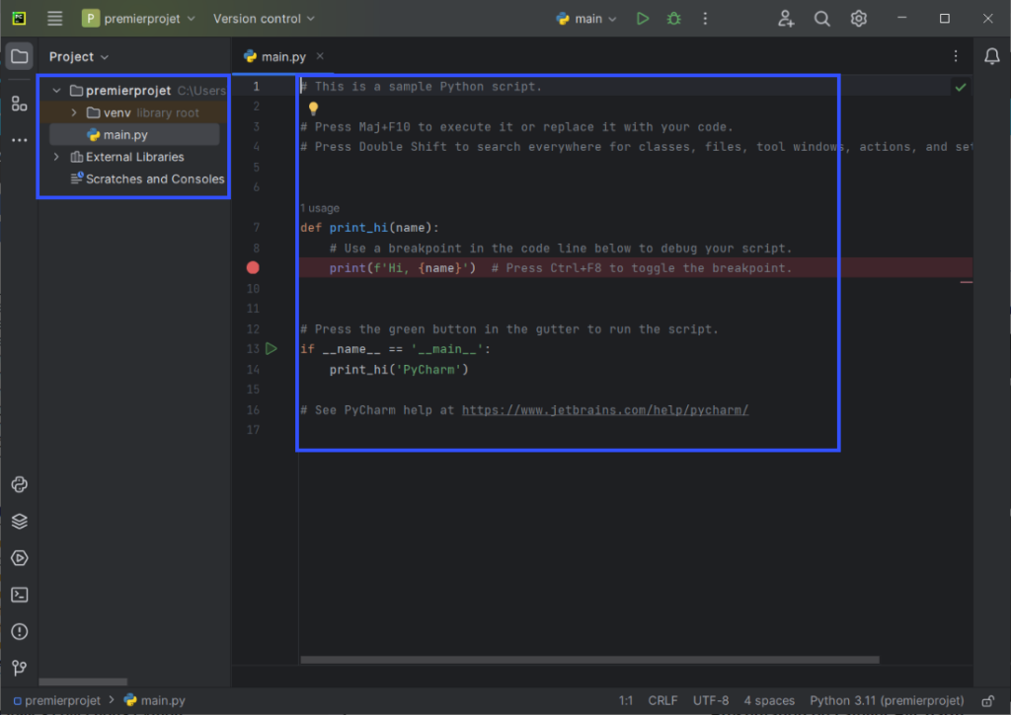
Task: Open the Notifications bell panel
Action: [x=992, y=57]
